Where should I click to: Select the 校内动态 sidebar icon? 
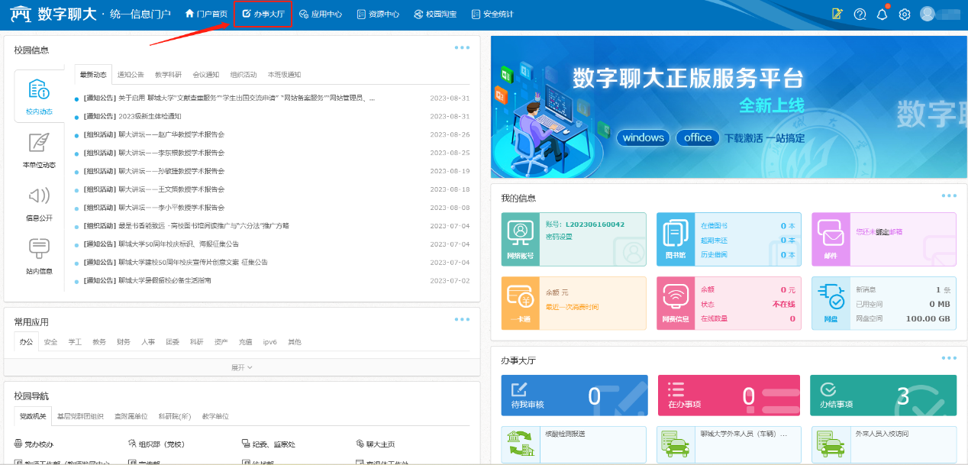tap(39, 95)
